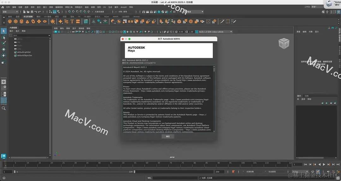The width and height of the screenshot is (341, 181).
Task: Toggle the single-pane layout icon
Action: coord(4,82)
